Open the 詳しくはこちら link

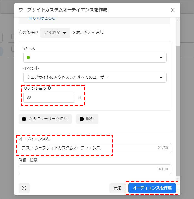[42, 18]
